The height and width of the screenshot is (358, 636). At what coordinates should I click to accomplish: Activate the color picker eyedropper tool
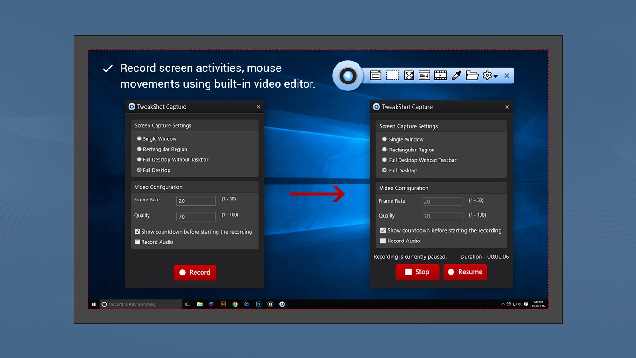(456, 75)
